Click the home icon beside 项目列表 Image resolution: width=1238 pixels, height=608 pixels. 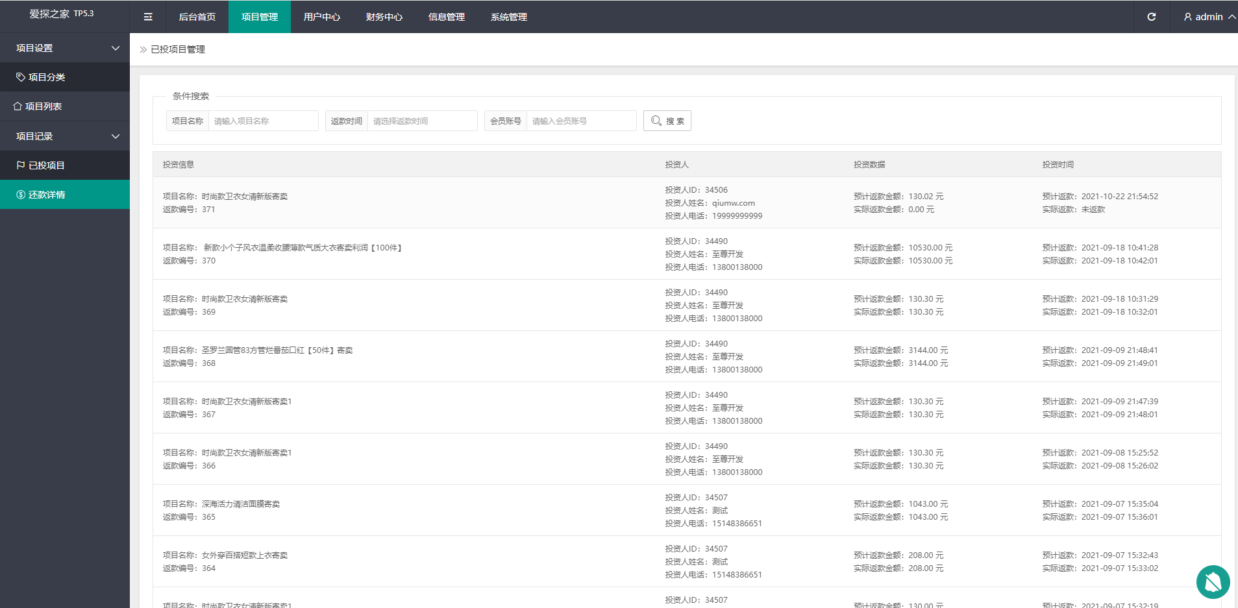pyautogui.click(x=18, y=106)
